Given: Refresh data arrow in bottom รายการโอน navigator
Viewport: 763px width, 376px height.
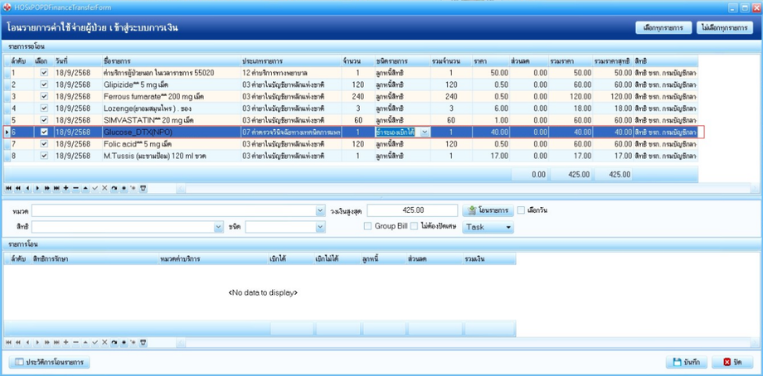Looking at the screenshot, I should pos(114,342).
